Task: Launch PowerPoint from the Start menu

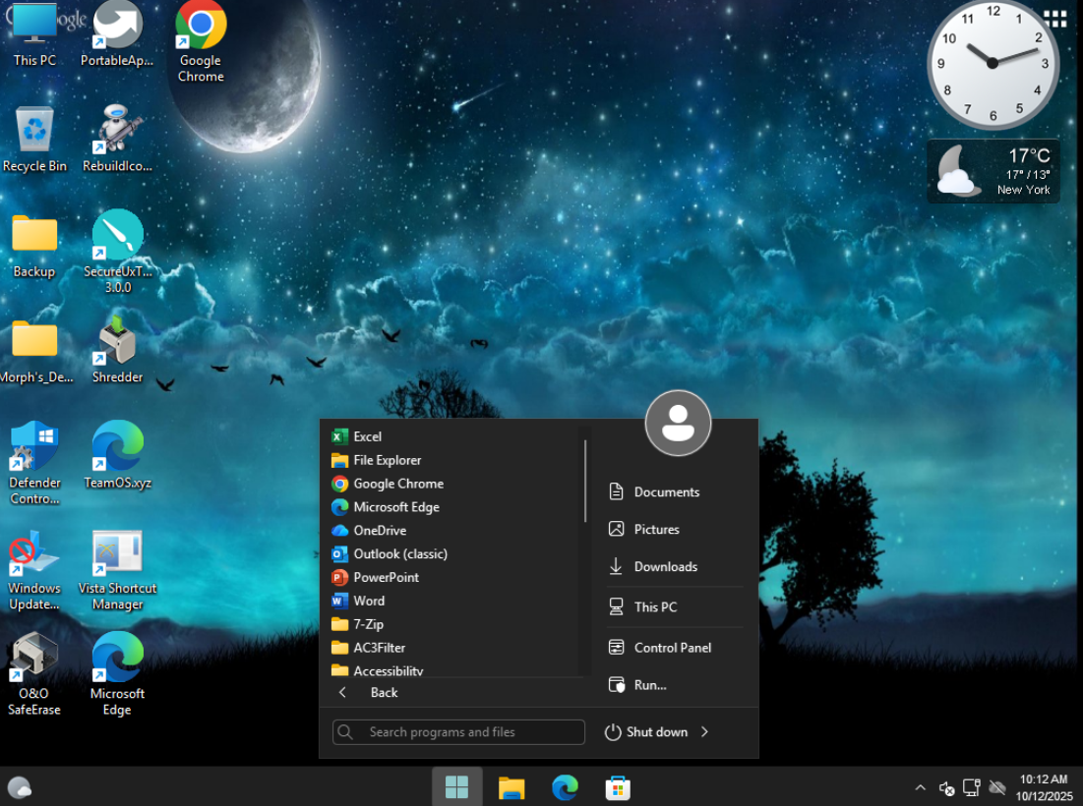Action: 386,577
